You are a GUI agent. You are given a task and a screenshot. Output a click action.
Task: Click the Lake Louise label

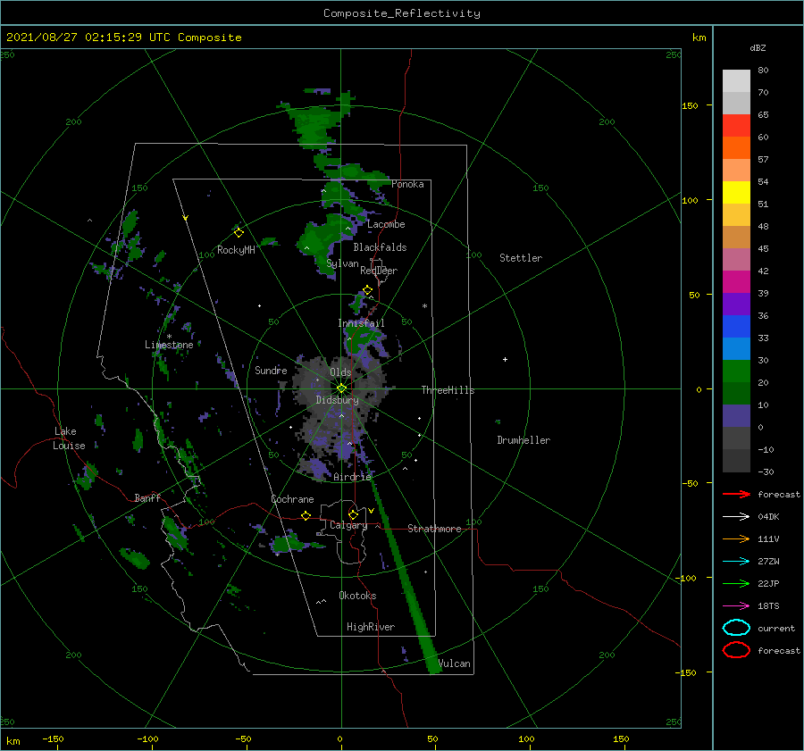click(x=69, y=438)
